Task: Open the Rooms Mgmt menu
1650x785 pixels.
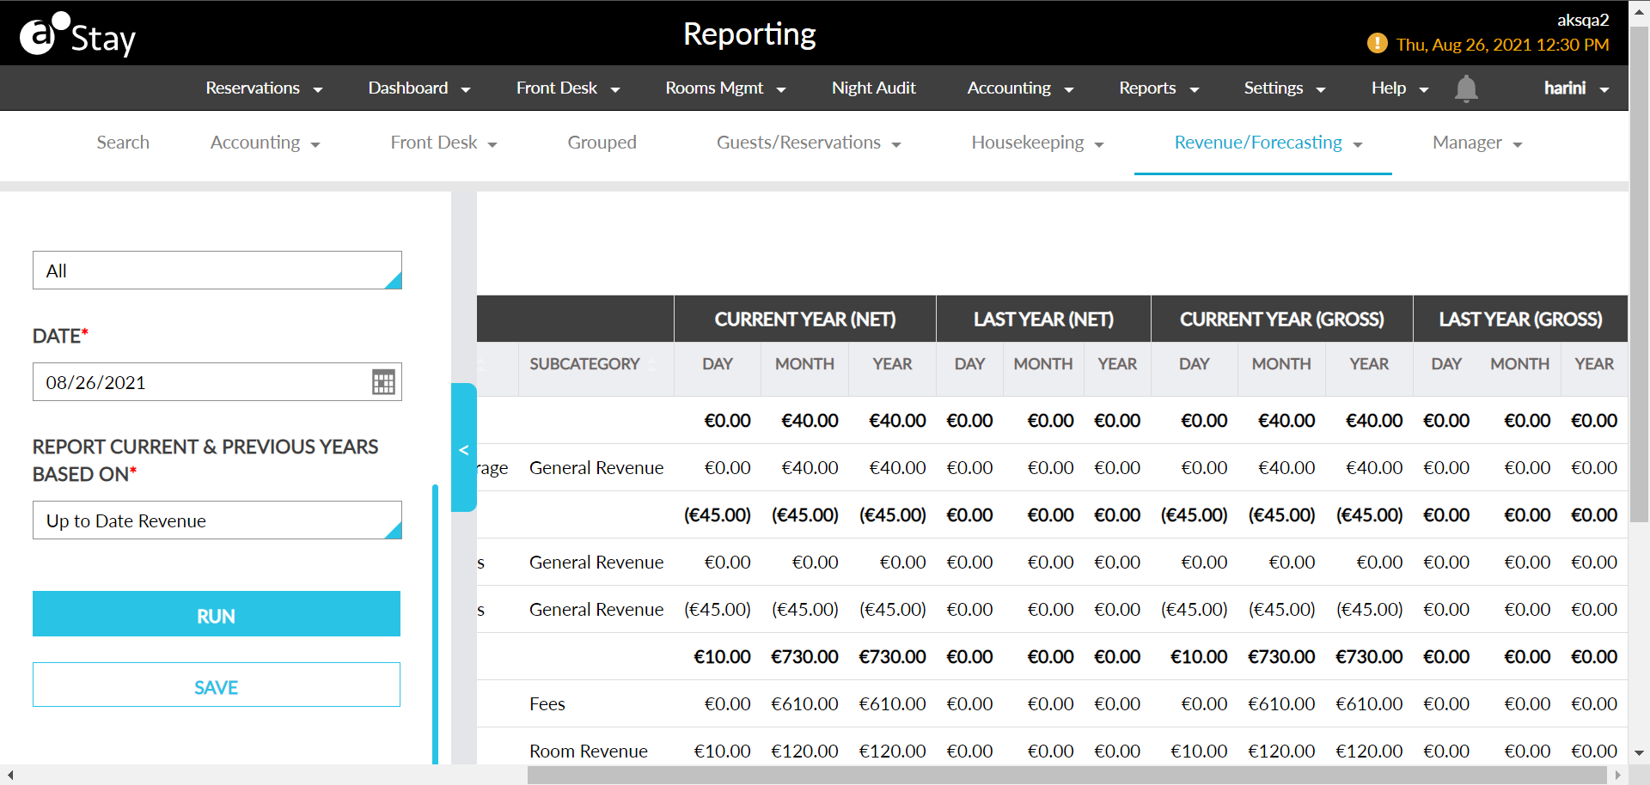Action: click(x=725, y=88)
